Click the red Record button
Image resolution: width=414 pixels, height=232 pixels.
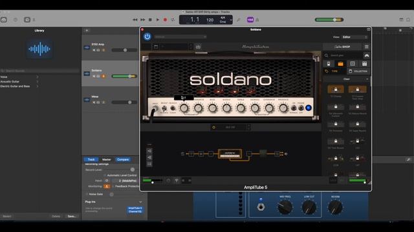[x=166, y=20]
